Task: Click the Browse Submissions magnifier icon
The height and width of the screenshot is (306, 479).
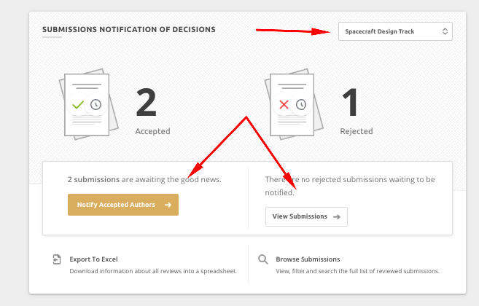Action: click(263, 259)
